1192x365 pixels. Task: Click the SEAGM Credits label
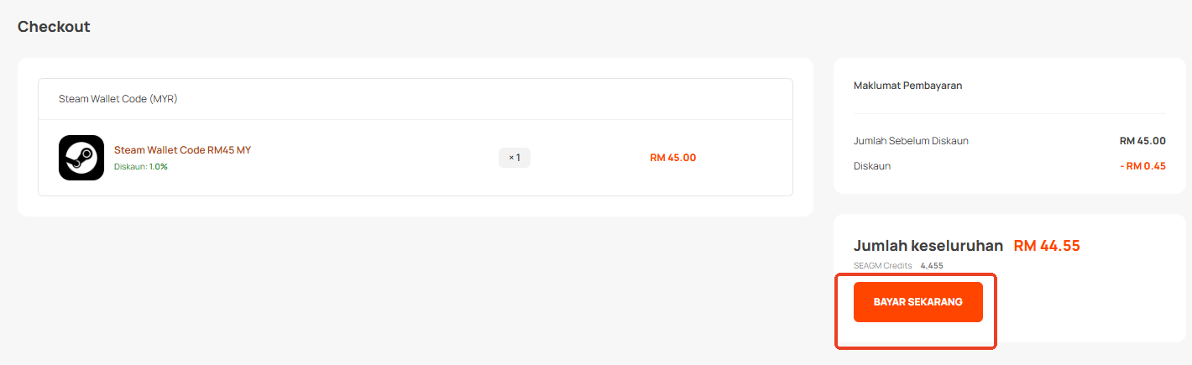[x=882, y=266]
